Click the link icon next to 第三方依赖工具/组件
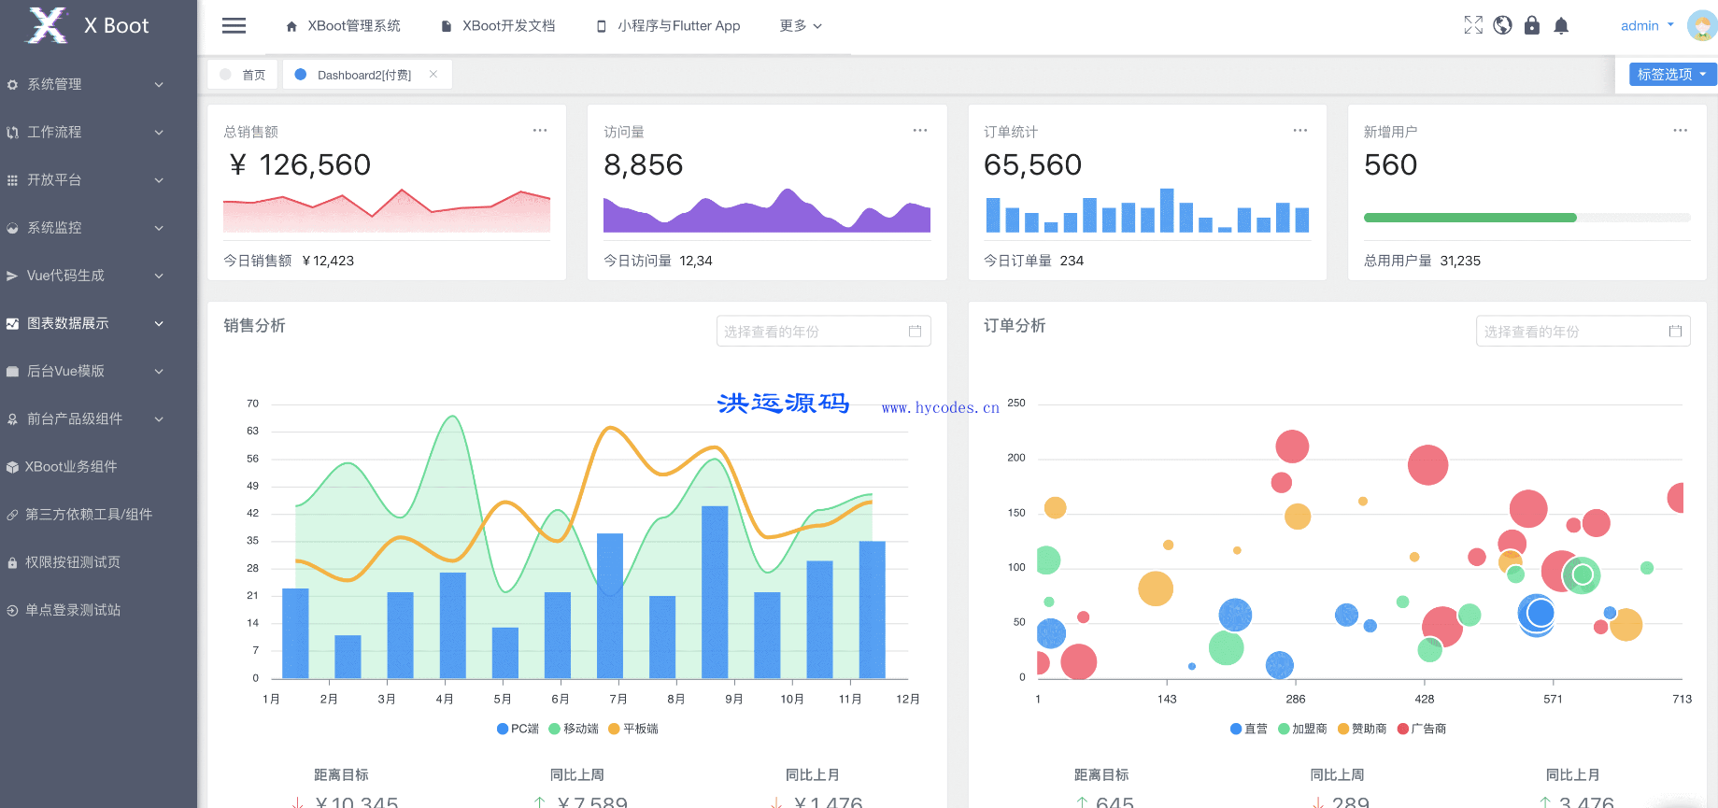 pos(12,515)
